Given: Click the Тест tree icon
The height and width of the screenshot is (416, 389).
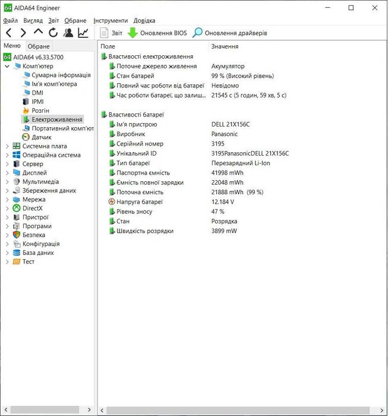Looking at the screenshot, I should tap(17, 261).
